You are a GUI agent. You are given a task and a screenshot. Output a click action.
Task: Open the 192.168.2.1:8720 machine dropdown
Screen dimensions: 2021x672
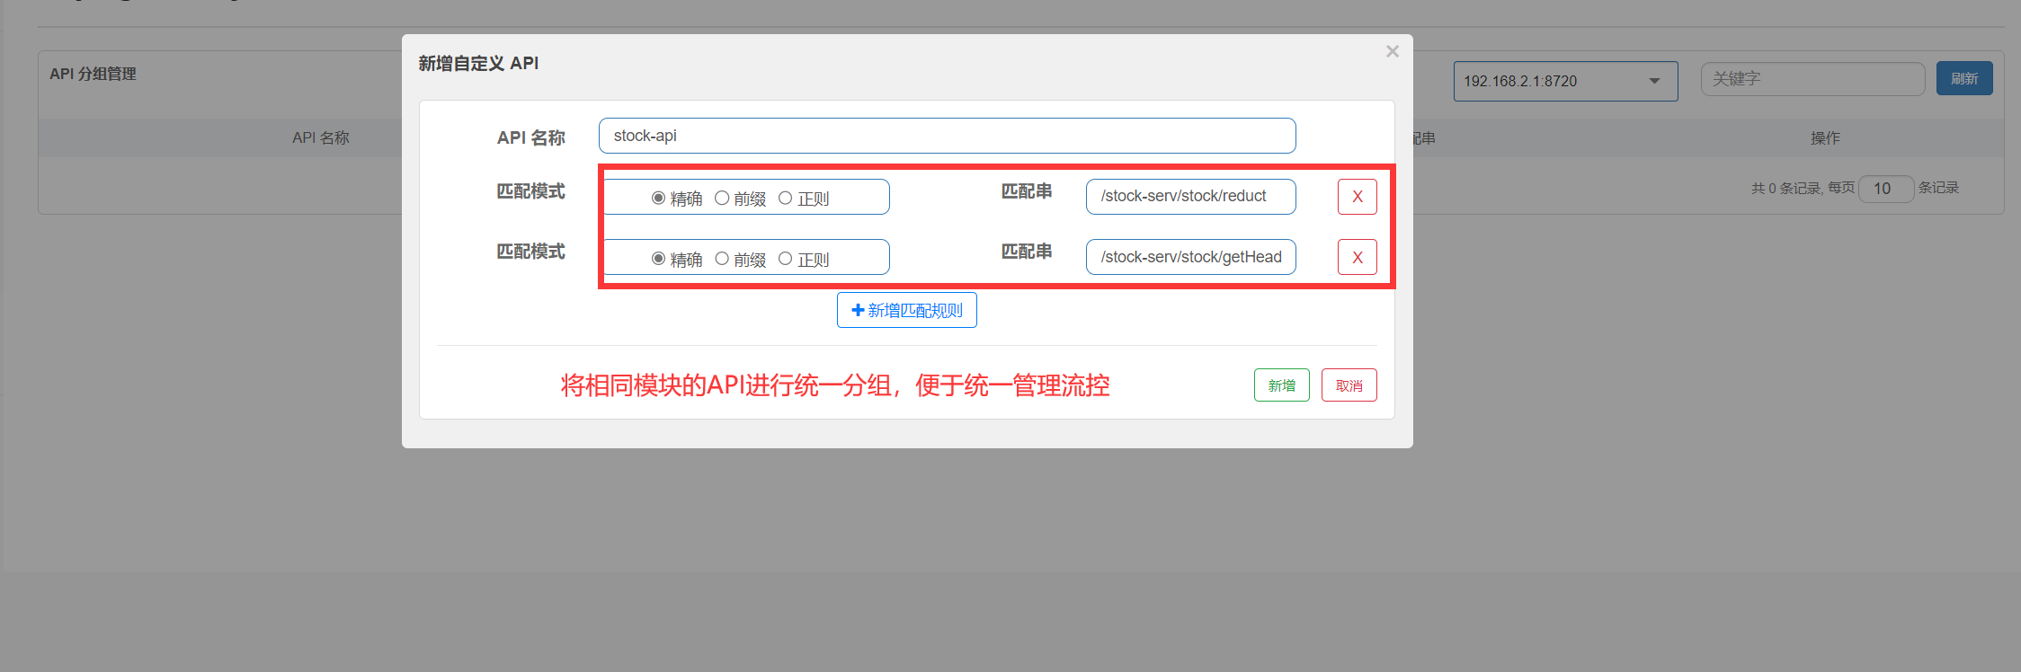click(x=1564, y=81)
